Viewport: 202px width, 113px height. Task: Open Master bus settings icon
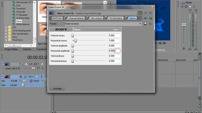tap(182, 3)
